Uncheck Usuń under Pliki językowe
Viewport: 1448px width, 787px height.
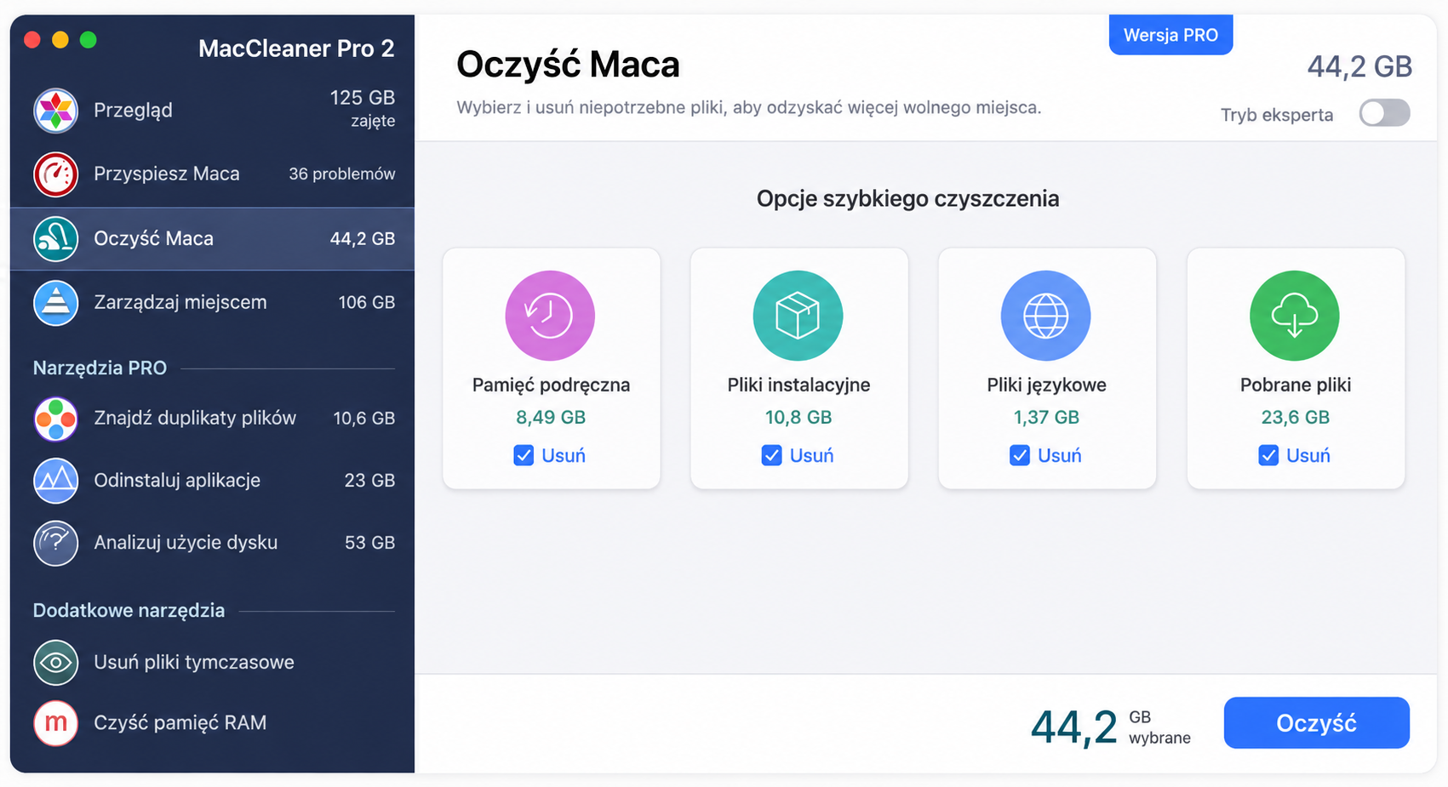(1019, 455)
